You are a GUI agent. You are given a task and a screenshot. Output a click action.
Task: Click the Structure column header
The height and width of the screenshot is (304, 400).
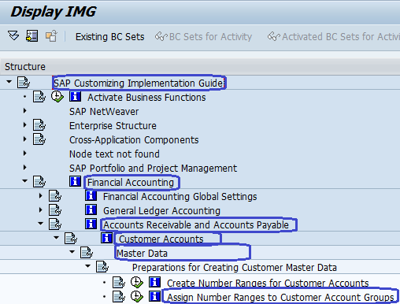pyautogui.click(x=25, y=67)
